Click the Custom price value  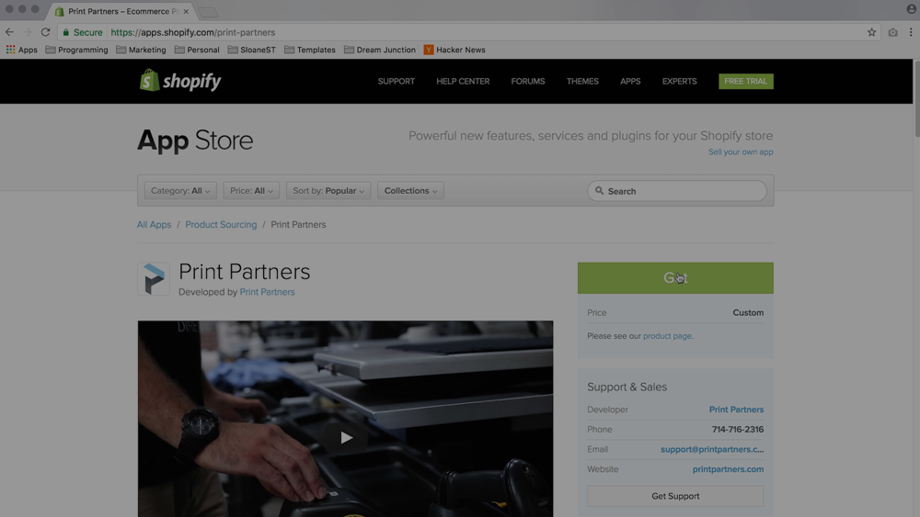coord(748,312)
